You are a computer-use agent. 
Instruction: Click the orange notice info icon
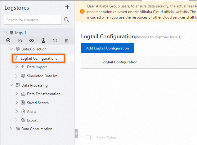tap(82, 11)
